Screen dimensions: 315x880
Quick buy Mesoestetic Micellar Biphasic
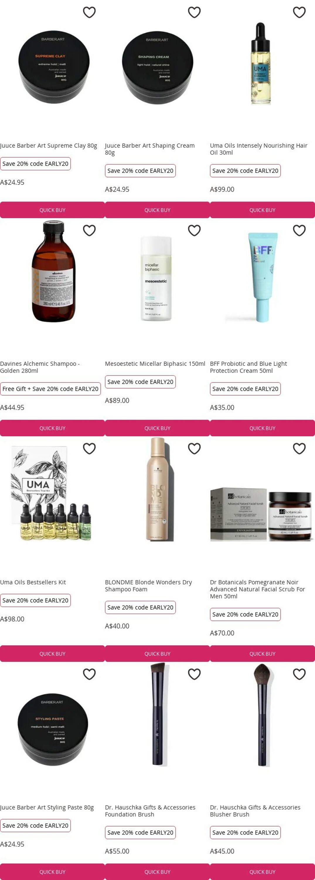(157, 428)
